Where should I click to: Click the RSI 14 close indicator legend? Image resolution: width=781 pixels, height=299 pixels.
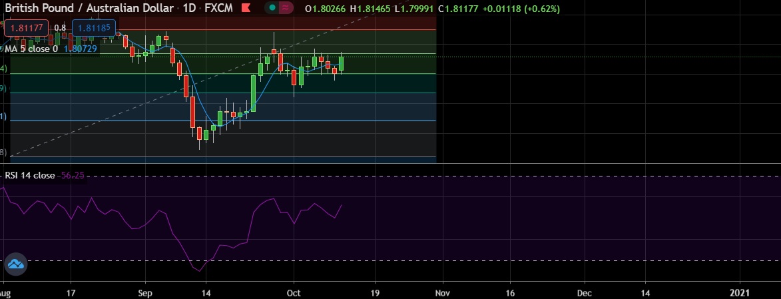[30, 175]
